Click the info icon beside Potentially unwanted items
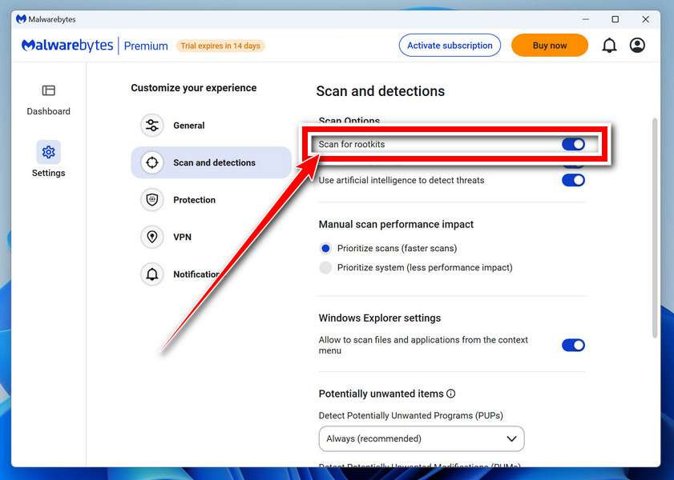The width and height of the screenshot is (674, 480). pos(451,394)
